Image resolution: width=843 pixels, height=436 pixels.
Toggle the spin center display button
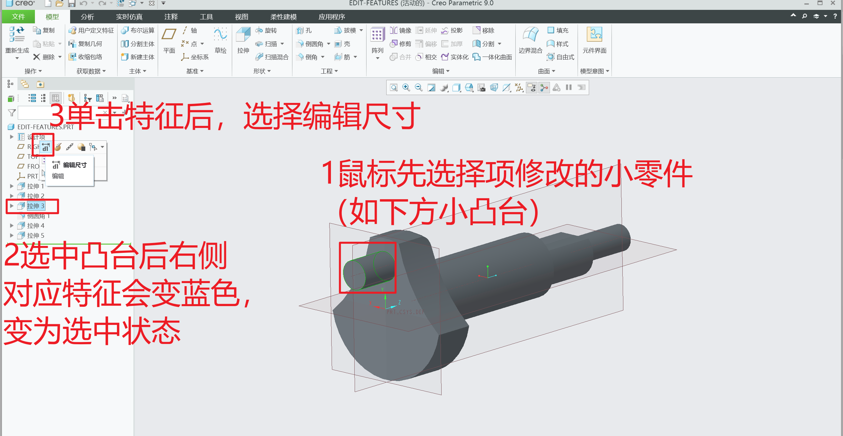[544, 88]
